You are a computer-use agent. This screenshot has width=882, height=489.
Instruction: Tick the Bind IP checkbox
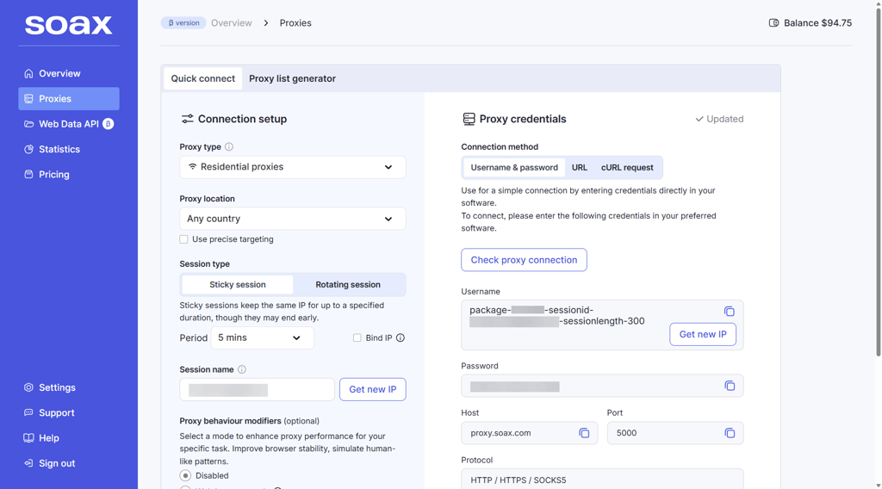[357, 337]
